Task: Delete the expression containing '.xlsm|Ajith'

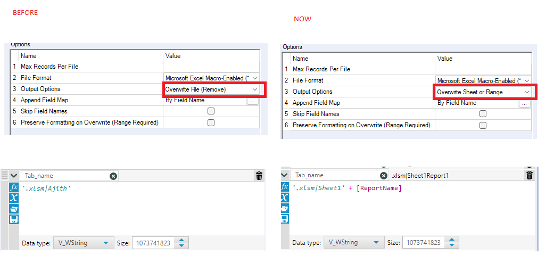Action: coord(259,176)
